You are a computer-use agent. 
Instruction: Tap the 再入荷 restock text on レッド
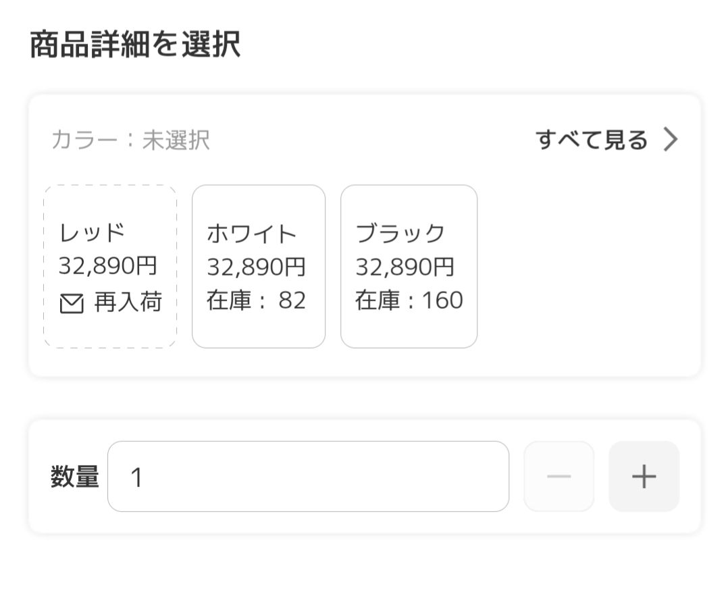(128, 303)
